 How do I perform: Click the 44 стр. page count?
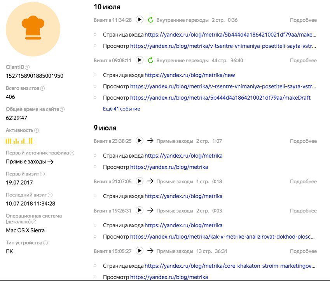click(220, 60)
